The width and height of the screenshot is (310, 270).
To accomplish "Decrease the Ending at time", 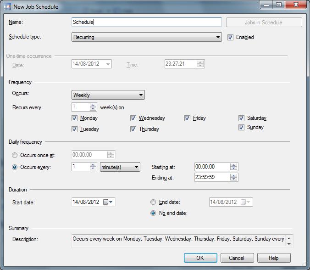I will [x=233, y=179].
